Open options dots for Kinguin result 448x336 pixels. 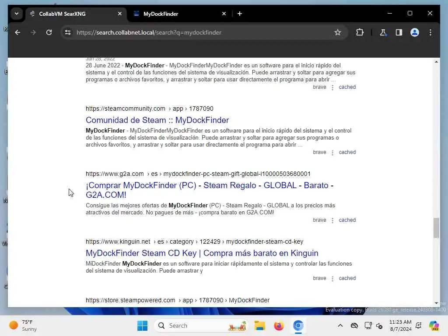click(x=332, y=279)
